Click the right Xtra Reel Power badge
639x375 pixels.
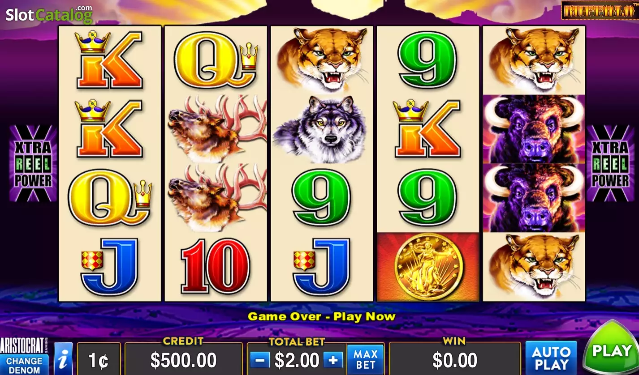tap(610, 163)
